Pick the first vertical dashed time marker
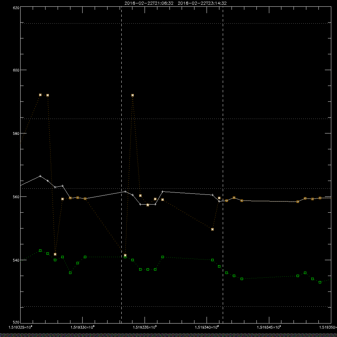This screenshot has height=337, width=337. 121,165
